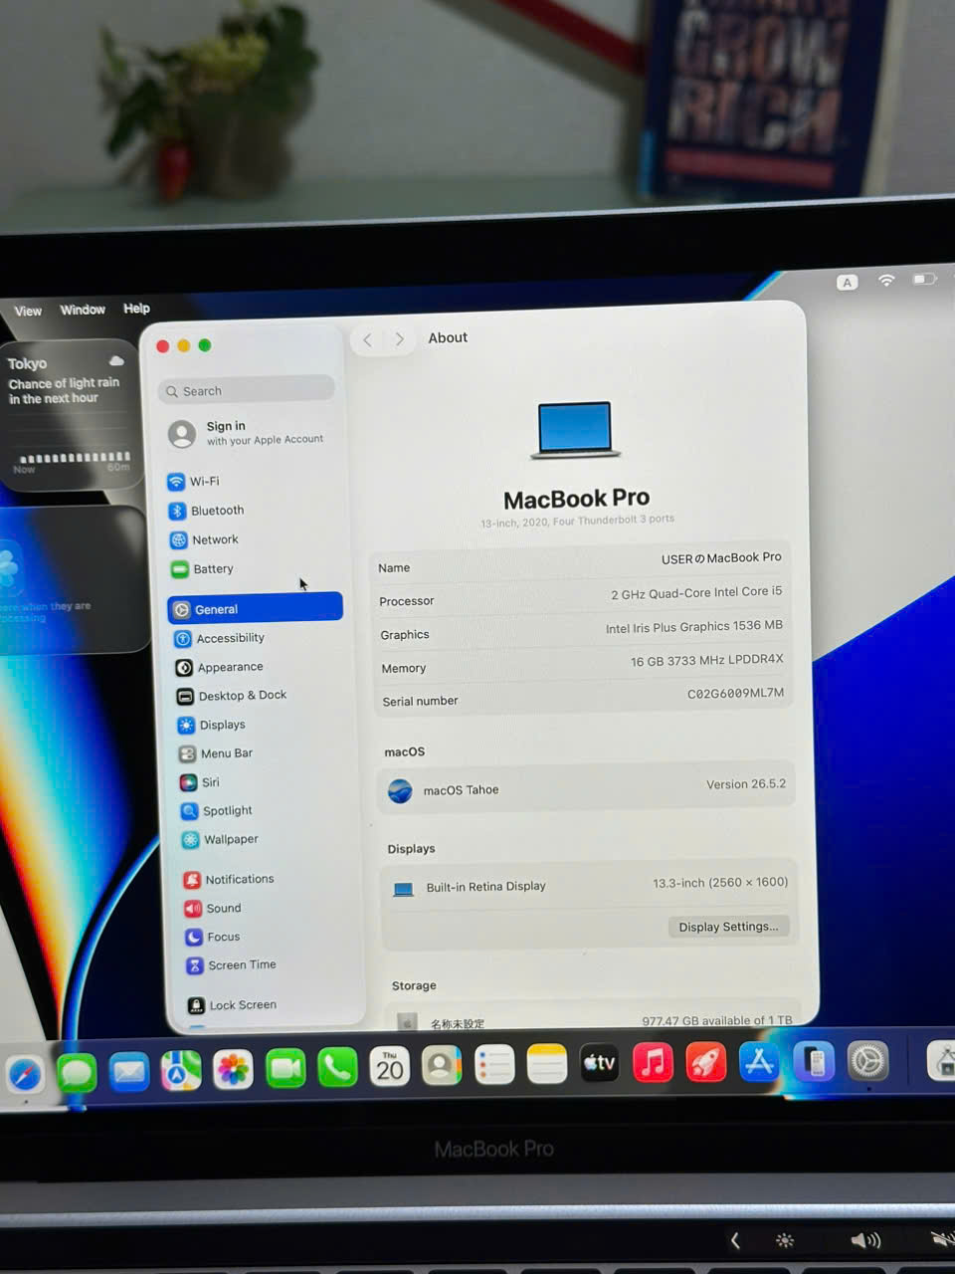The width and height of the screenshot is (955, 1274).
Task: Open Spotlight settings
Action: click(x=217, y=811)
